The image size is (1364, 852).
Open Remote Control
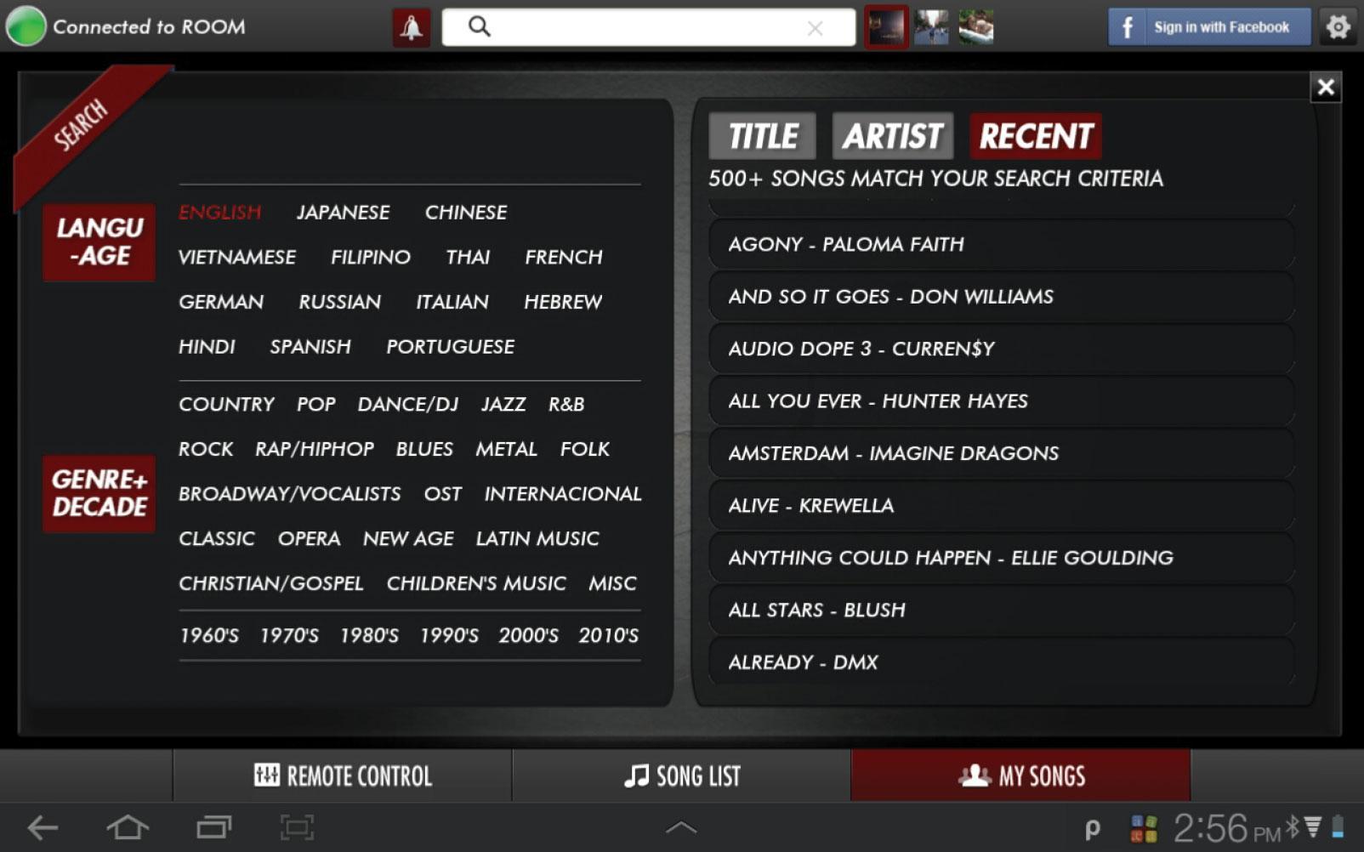[343, 775]
